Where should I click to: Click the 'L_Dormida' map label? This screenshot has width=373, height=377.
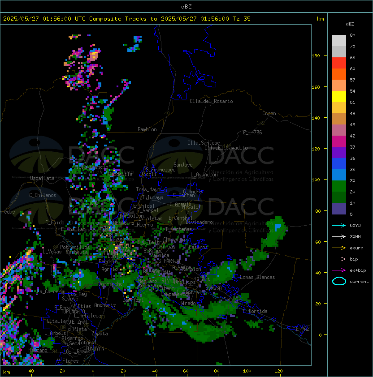pyautogui.click(x=255, y=311)
